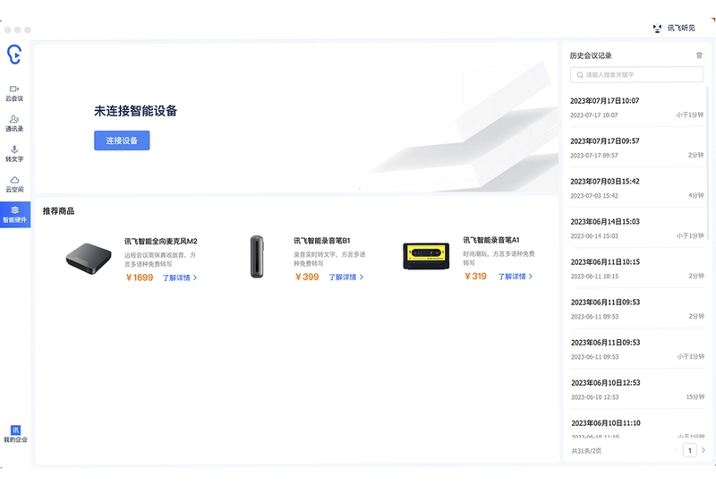Click the 未连接智能设备 heading
This screenshot has height=486, width=716.
(136, 111)
